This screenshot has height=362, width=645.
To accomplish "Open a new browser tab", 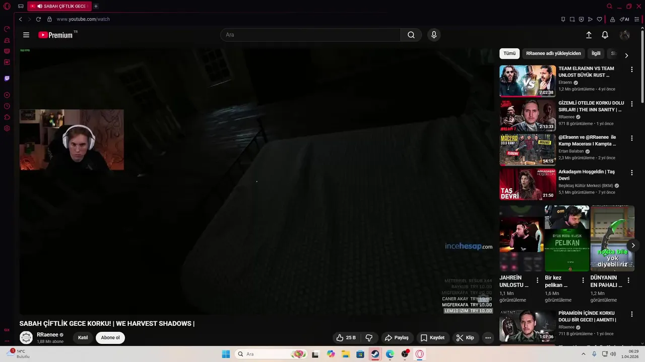I will (96, 6).
